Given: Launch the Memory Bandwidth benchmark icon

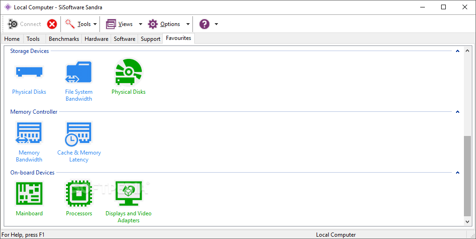Looking at the screenshot, I should pyautogui.click(x=29, y=133).
